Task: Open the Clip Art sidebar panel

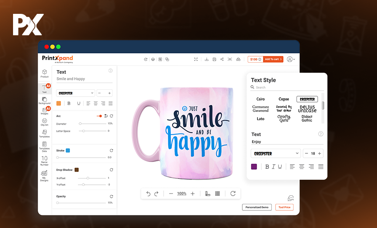Action: (44, 122)
